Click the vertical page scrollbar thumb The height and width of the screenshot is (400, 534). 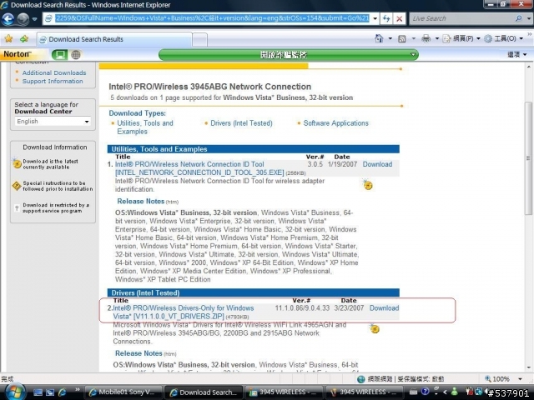[528, 157]
